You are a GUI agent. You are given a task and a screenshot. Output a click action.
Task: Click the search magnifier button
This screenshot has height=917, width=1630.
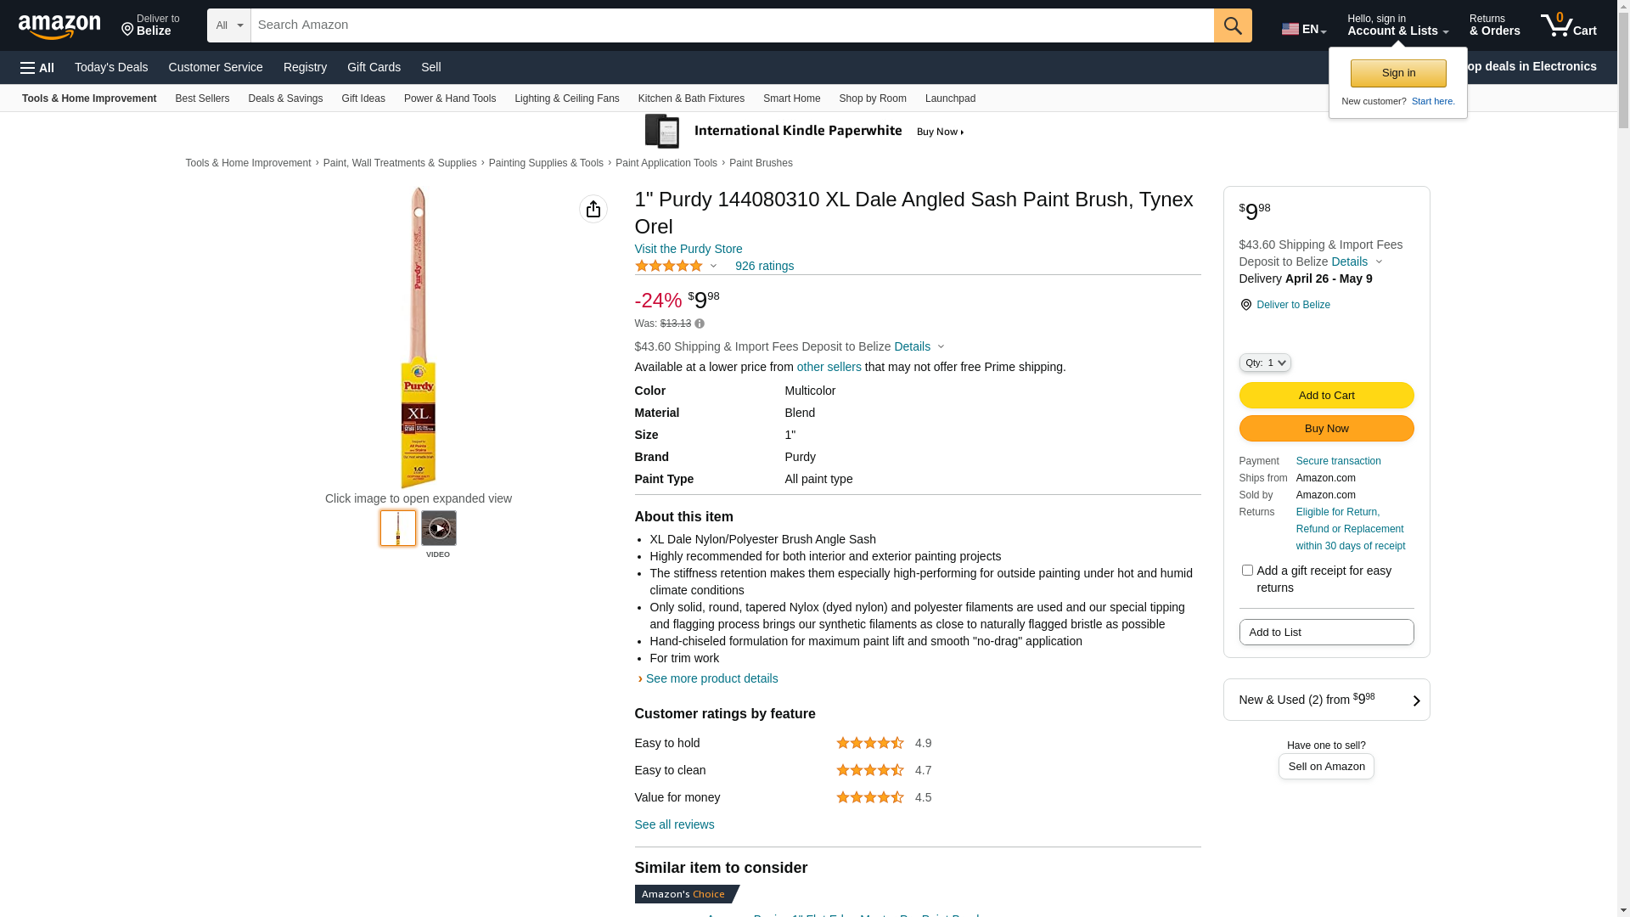[x=1232, y=25]
